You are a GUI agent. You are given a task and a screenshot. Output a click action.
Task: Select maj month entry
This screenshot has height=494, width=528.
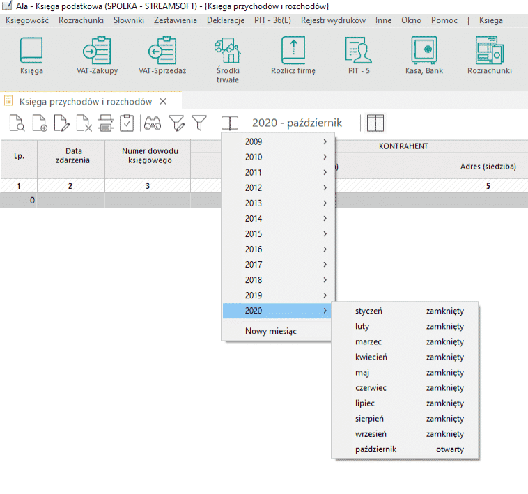tap(405, 373)
